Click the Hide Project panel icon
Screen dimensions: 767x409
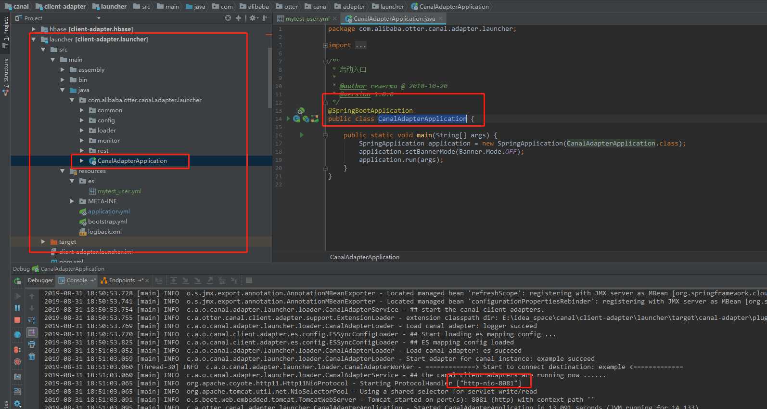point(266,18)
